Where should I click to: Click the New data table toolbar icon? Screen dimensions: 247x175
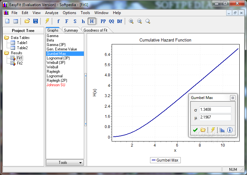click(x=16, y=21)
